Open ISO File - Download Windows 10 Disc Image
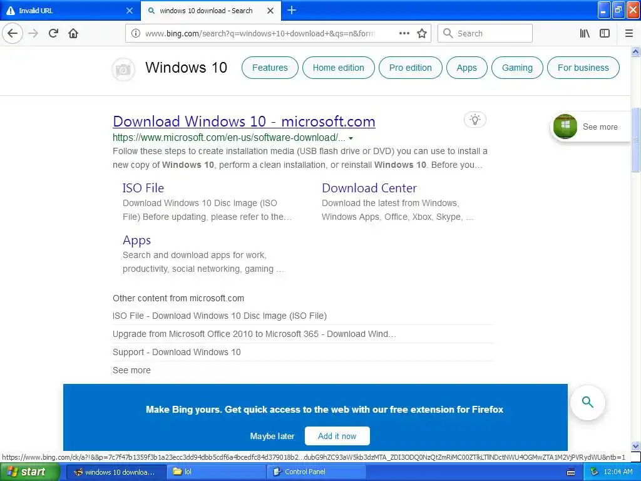The height and width of the screenshot is (481, 641). [220, 316]
